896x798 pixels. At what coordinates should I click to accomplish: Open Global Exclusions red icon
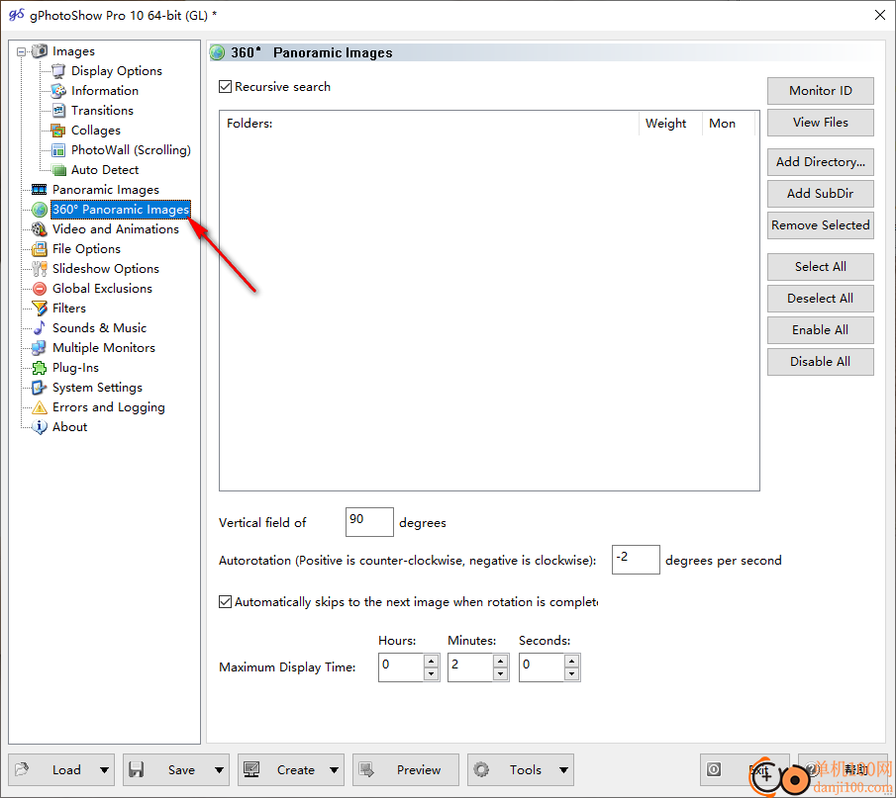coord(40,289)
